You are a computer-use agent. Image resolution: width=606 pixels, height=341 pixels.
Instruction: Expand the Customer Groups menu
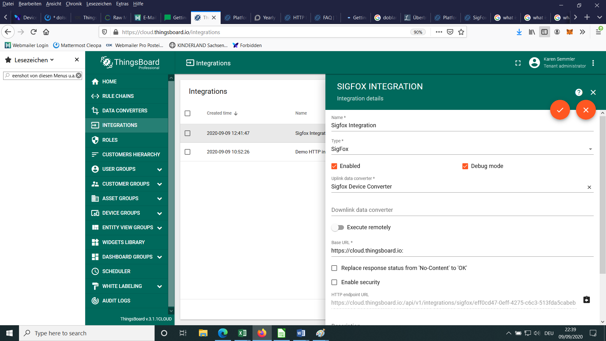click(x=127, y=184)
